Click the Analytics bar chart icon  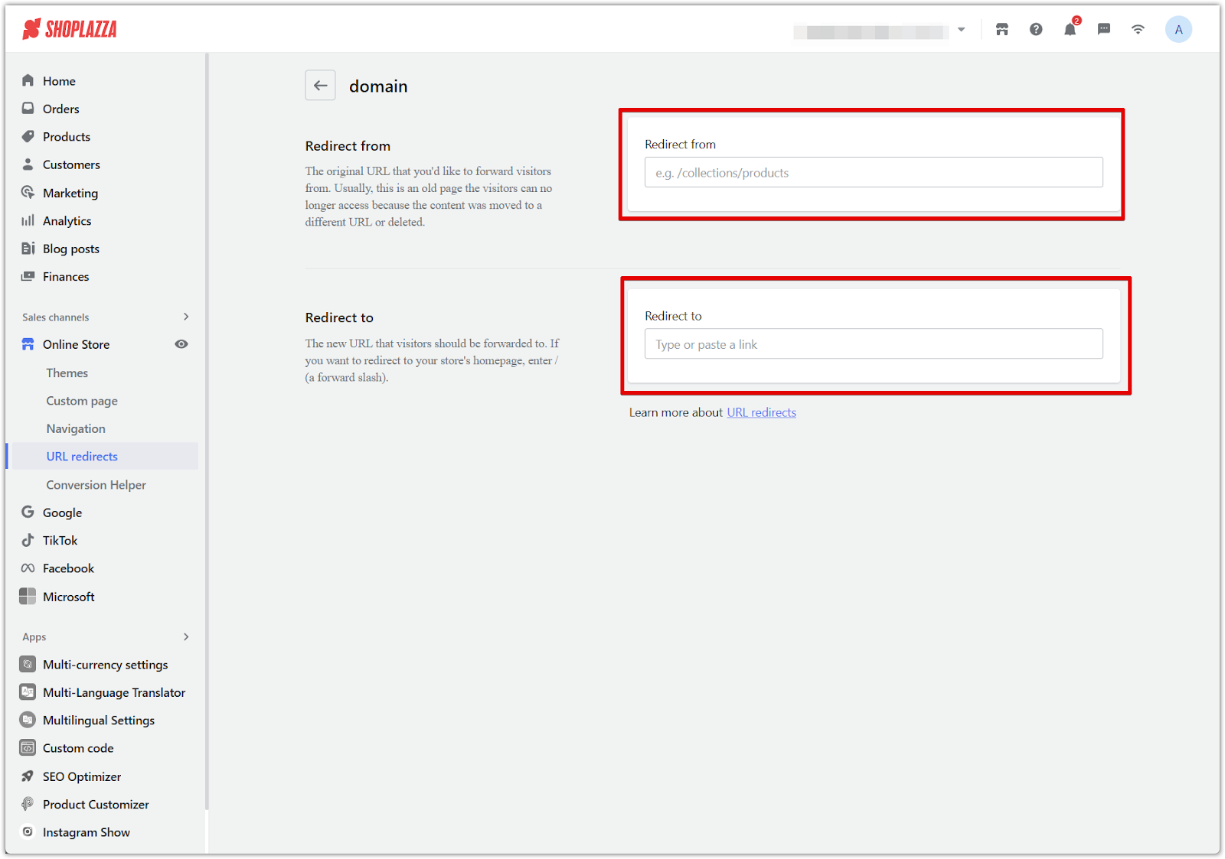click(x=28, y=220)
